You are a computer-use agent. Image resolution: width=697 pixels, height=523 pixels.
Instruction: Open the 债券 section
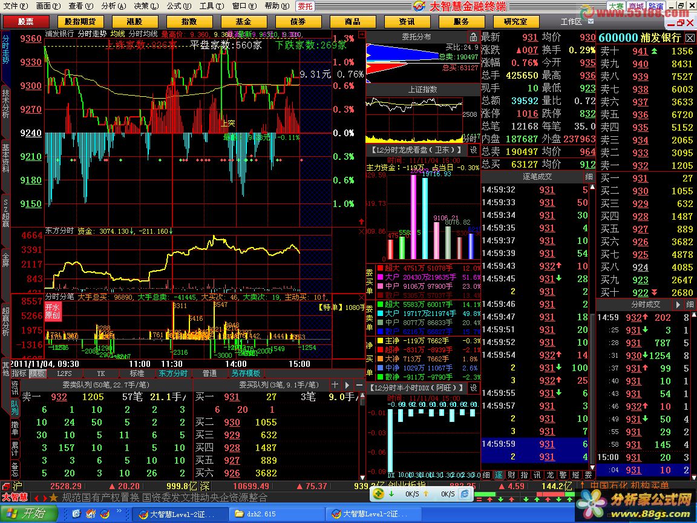coord(298,21)
